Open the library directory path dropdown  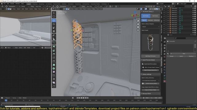coord(151,81)
